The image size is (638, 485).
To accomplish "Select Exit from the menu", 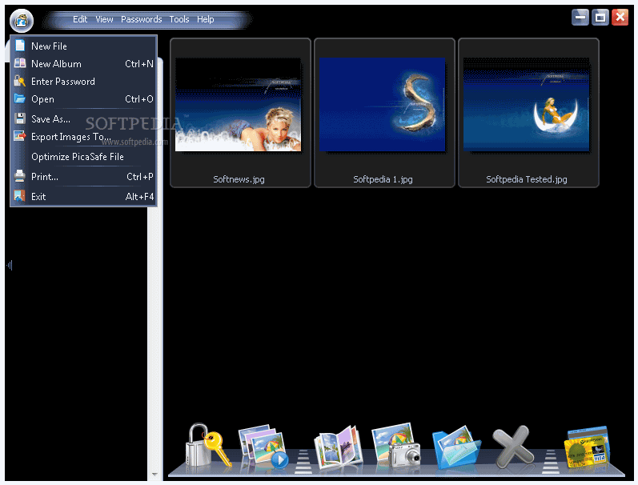I will (83, 197).
